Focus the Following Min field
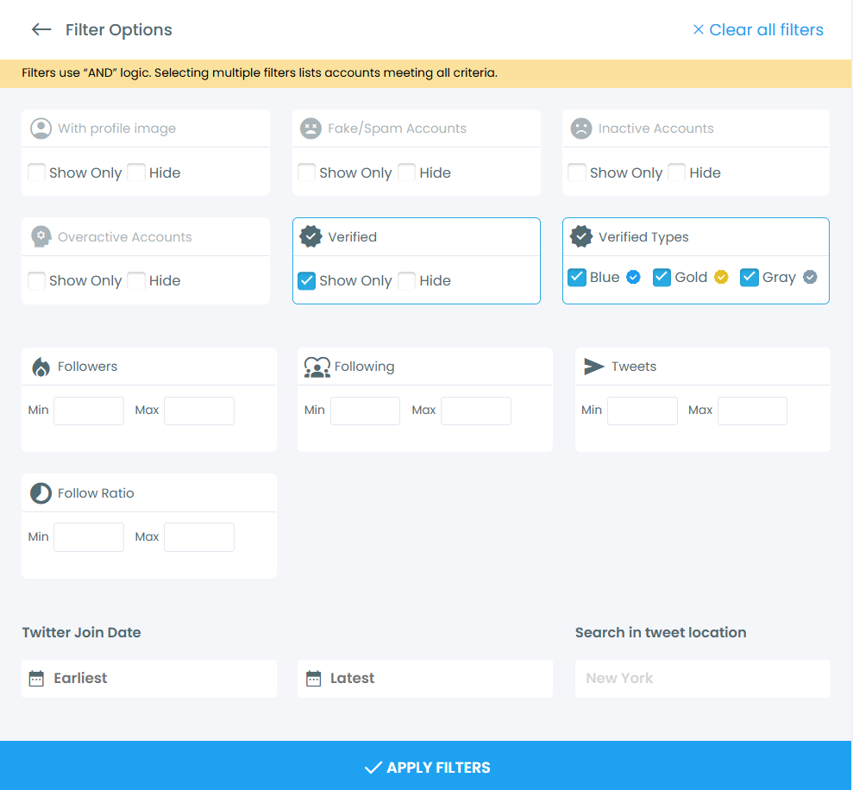 click(365, 411)
